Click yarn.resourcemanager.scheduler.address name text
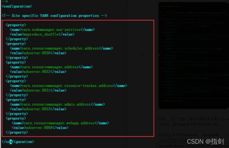Image resolution: width=229 pixels, height=148 pixels. click(x=60, y=48)
